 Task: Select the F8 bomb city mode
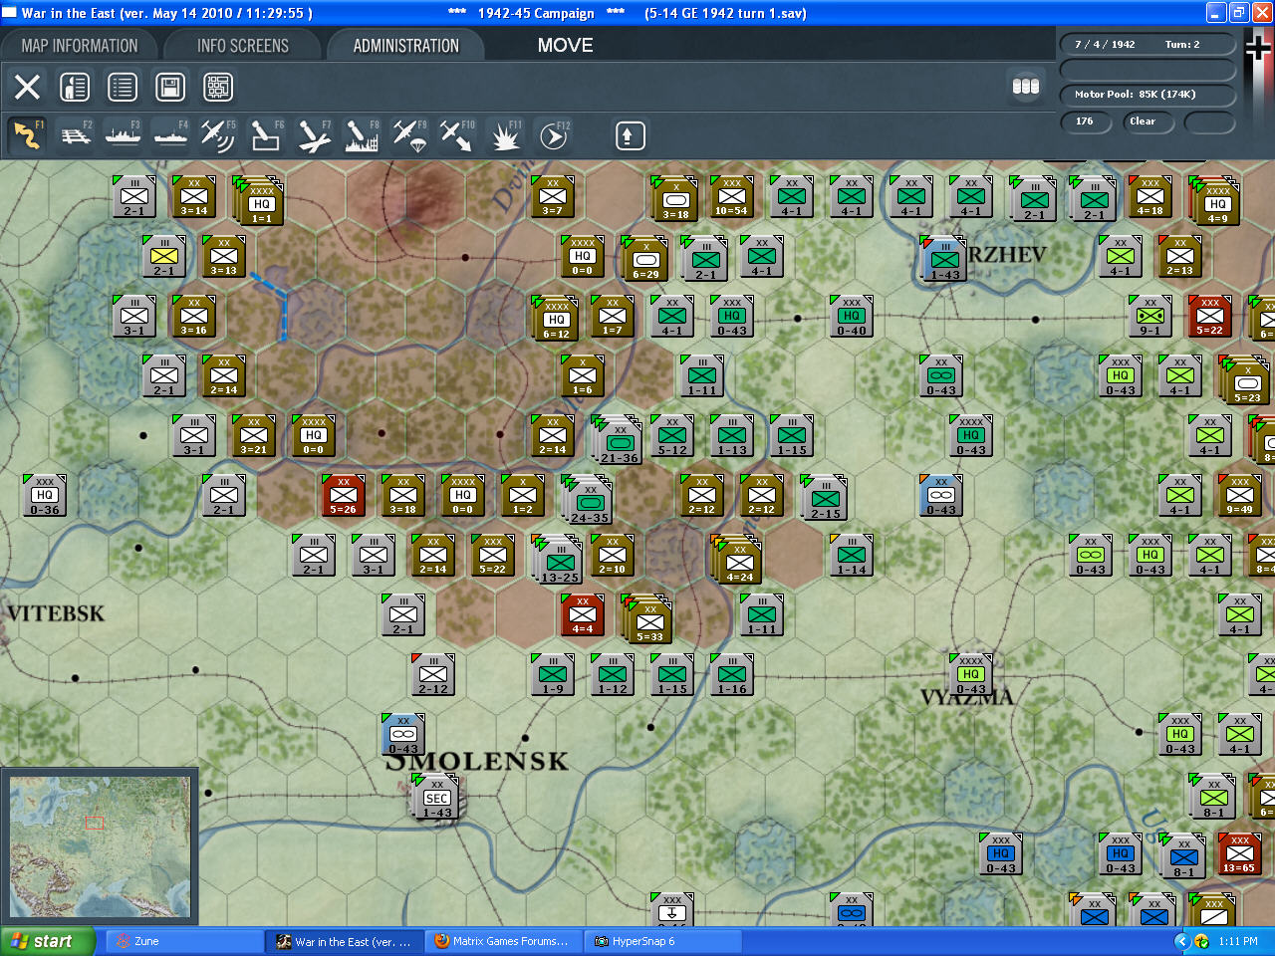click(x=362, y=135)
